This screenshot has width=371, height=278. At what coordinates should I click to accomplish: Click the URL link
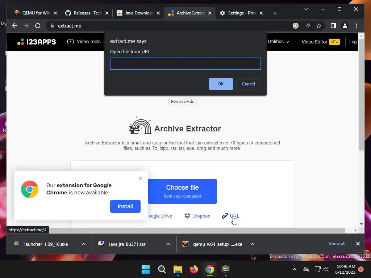[234, 216]
